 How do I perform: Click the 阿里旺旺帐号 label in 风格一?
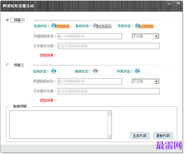[x=45, y=36]
